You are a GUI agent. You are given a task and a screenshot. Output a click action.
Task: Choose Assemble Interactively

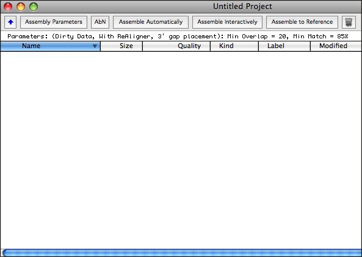227,22
